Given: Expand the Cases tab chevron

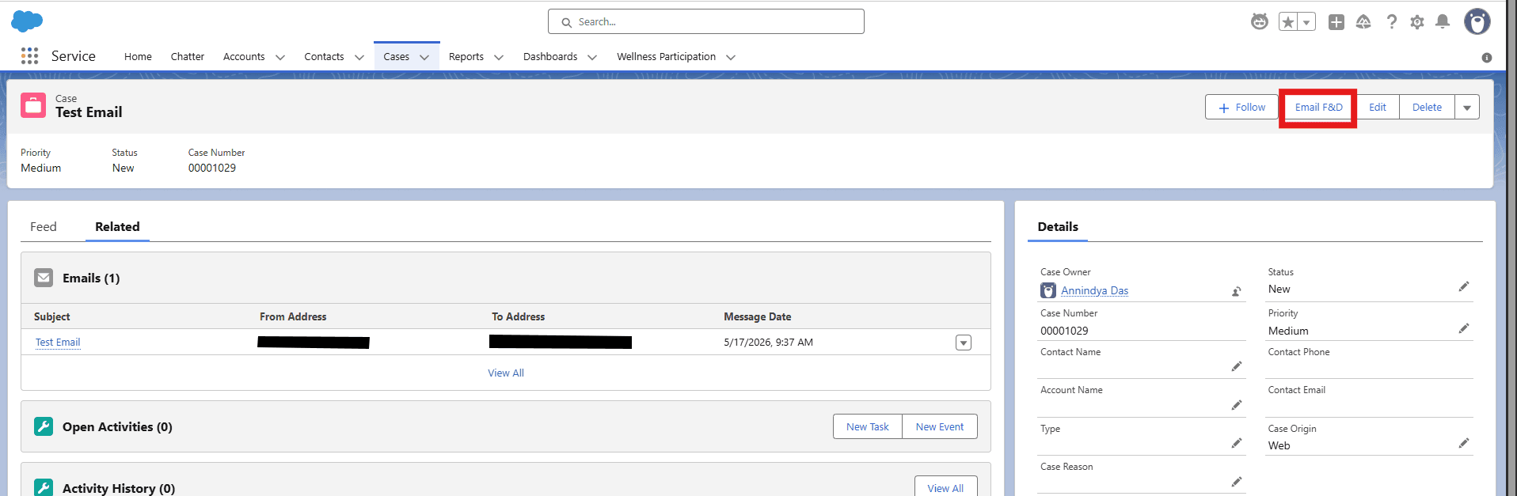Looking at the screenshot, I should click(424, 57).
